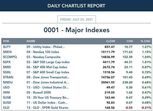Open the $MID symbol link
153x111 pixels.
click(7, 67)
